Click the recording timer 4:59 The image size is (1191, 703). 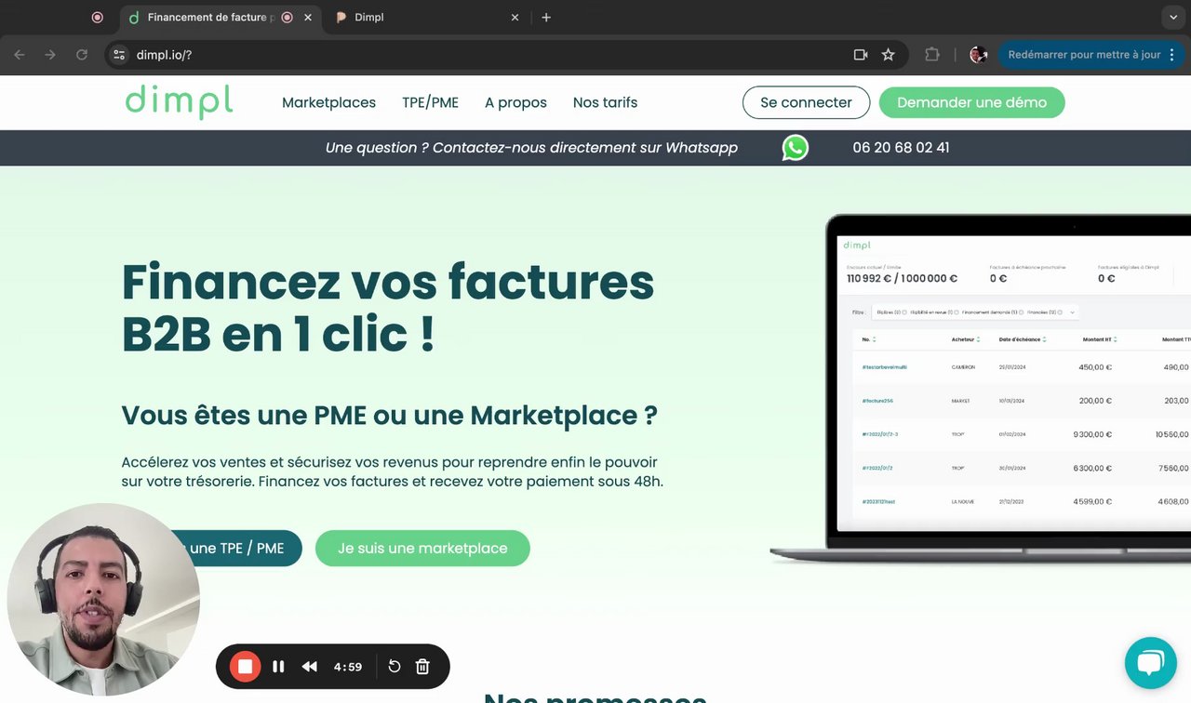[x=348, y=667]
